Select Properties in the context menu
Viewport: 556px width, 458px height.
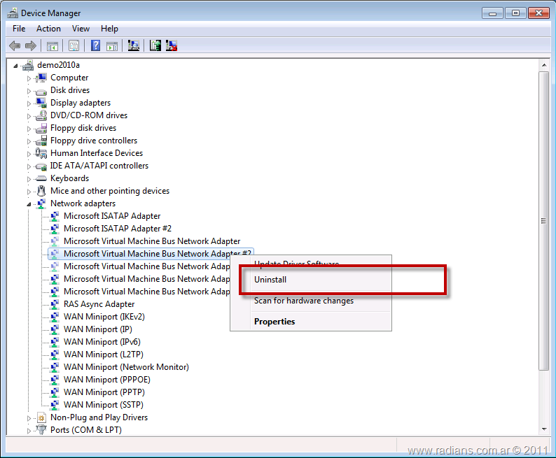[274, 322]
